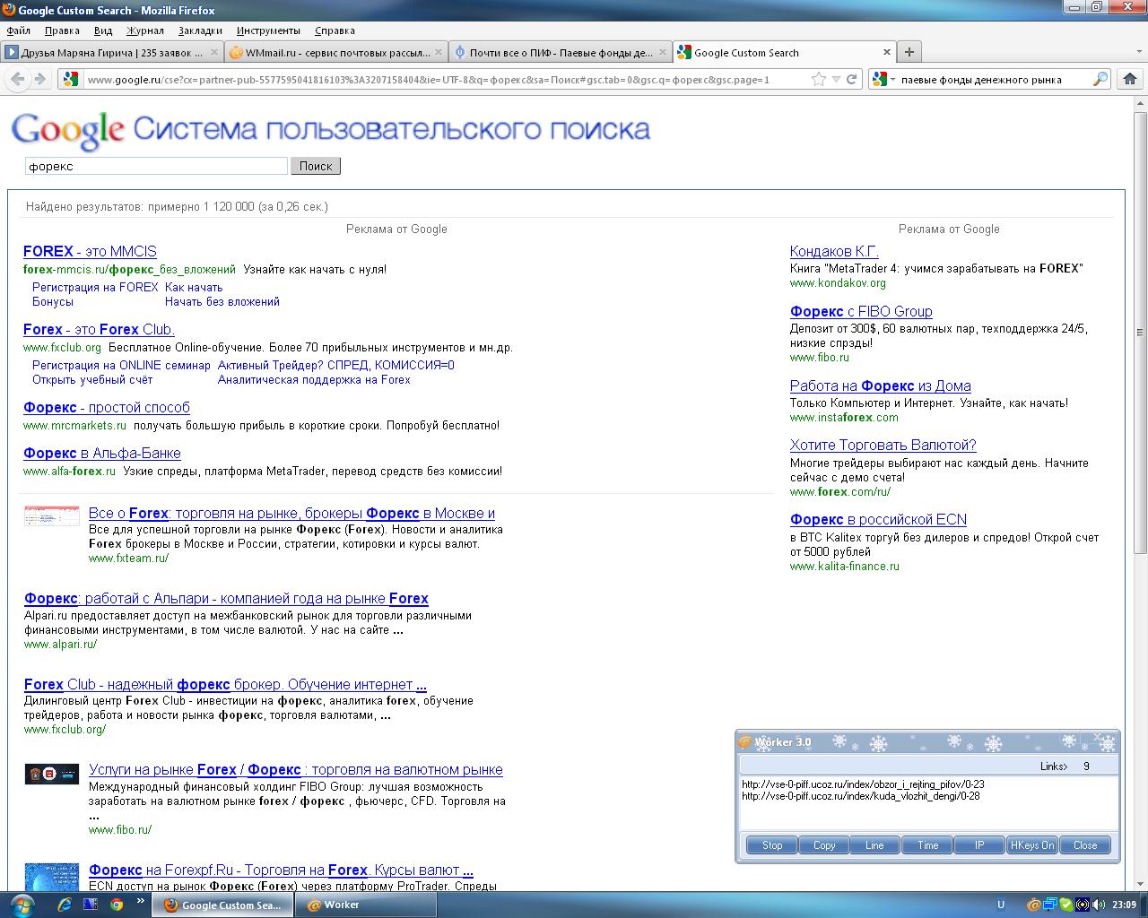The height and width of the screenshot is (918, 1148).
Task: Open fxteam.ru result thumbnail
Action: [52, 516]
